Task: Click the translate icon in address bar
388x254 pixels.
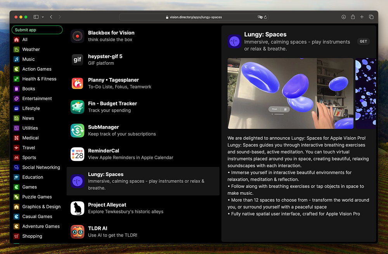Action: (260, 17)
